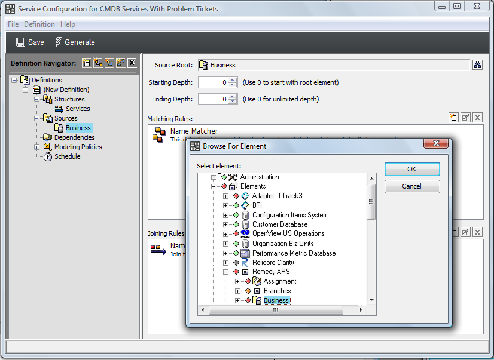The image size is (494, 360).
Task: Click edit joining rule icon
Action: click(x=465, y=232)
